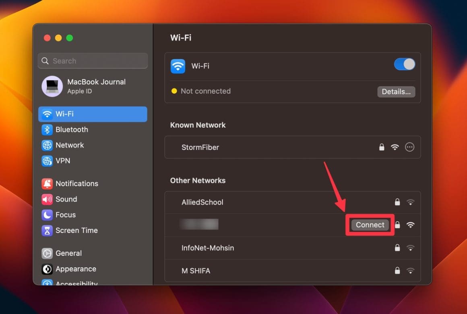Click the Wi-Fi signal icon beside StormFiber
This screenshot has width=467, height=314.
[x=395, y=147]
